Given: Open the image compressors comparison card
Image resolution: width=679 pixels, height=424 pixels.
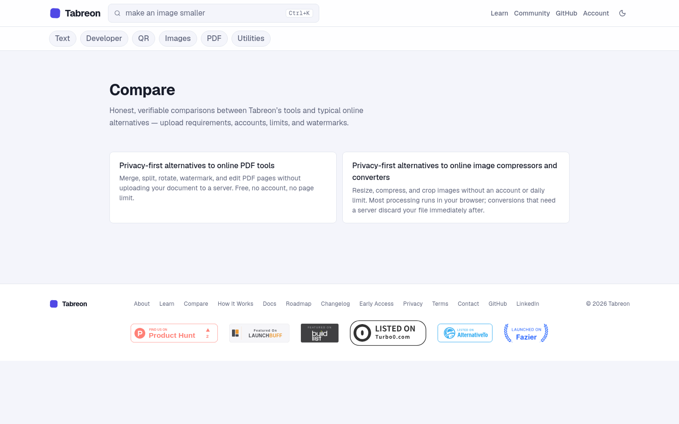Looking at the screenshot, I should pos(456,188).
